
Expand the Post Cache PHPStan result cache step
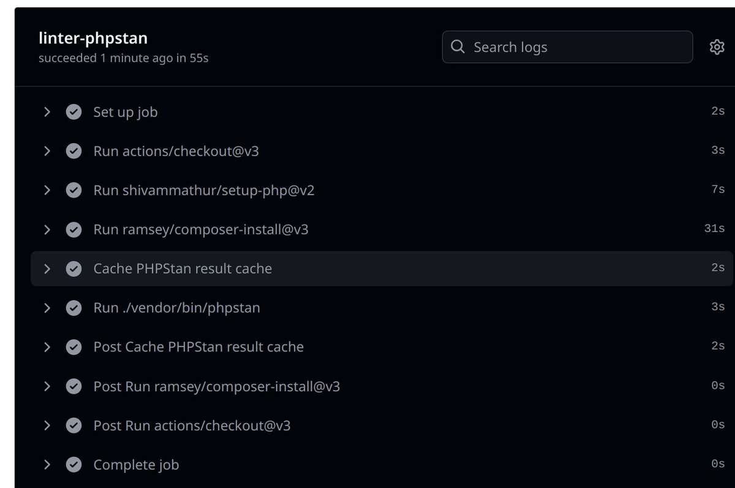pos(47,347)
